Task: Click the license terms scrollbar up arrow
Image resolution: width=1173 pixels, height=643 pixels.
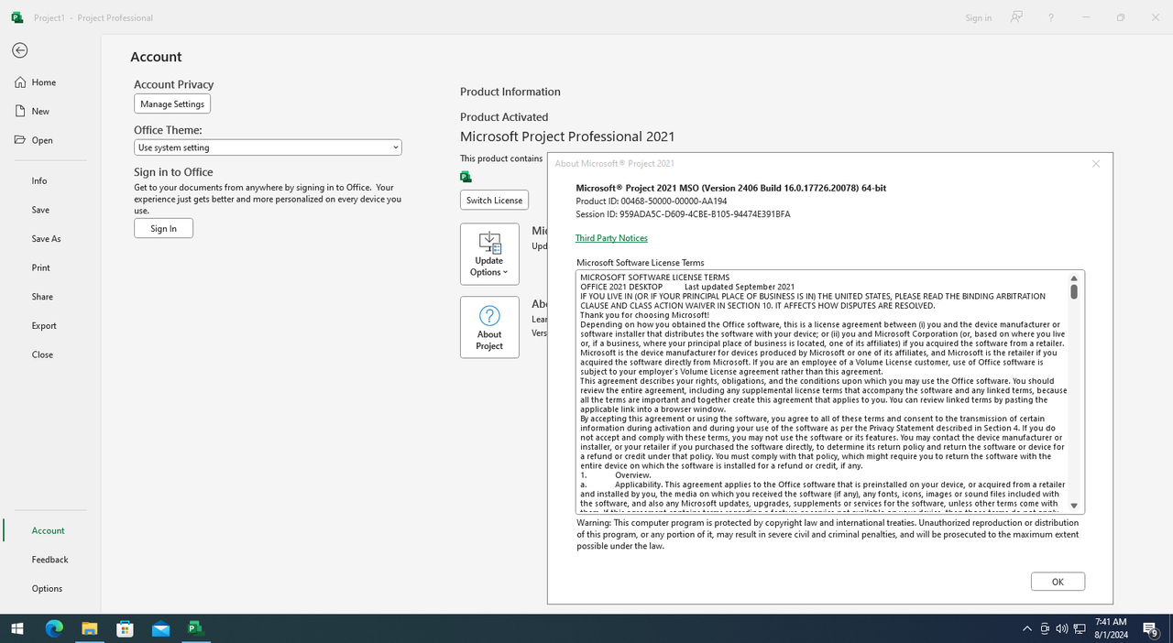Action: click(x=1074, y=278)
